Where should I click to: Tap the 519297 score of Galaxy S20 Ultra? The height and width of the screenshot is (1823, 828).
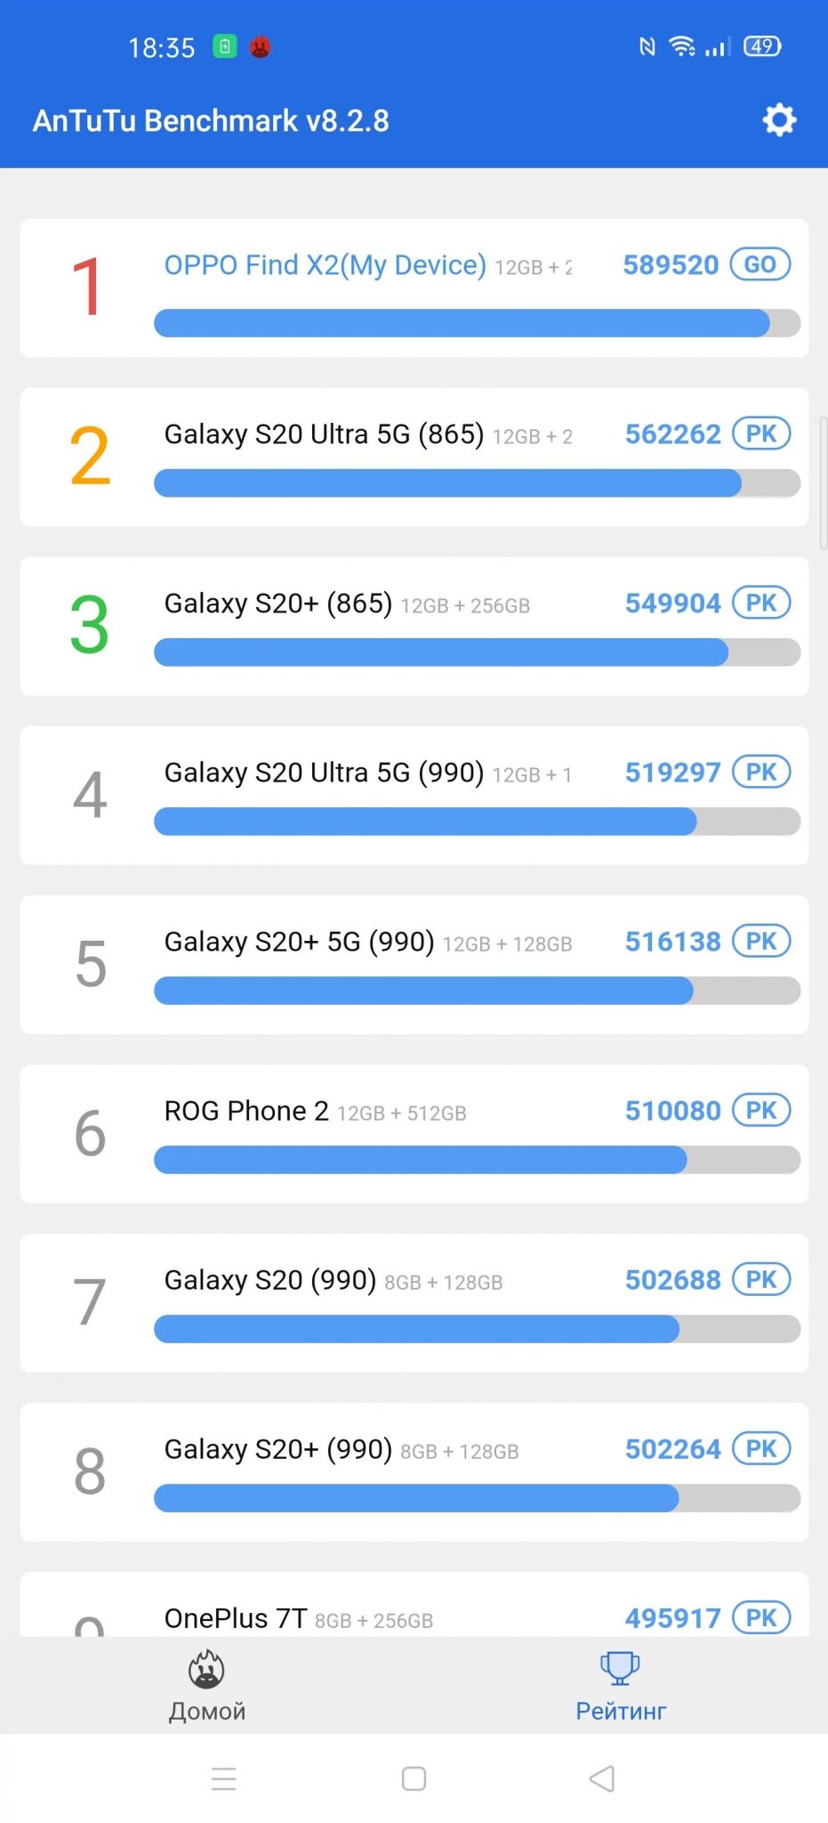click(x=672, y=773)
